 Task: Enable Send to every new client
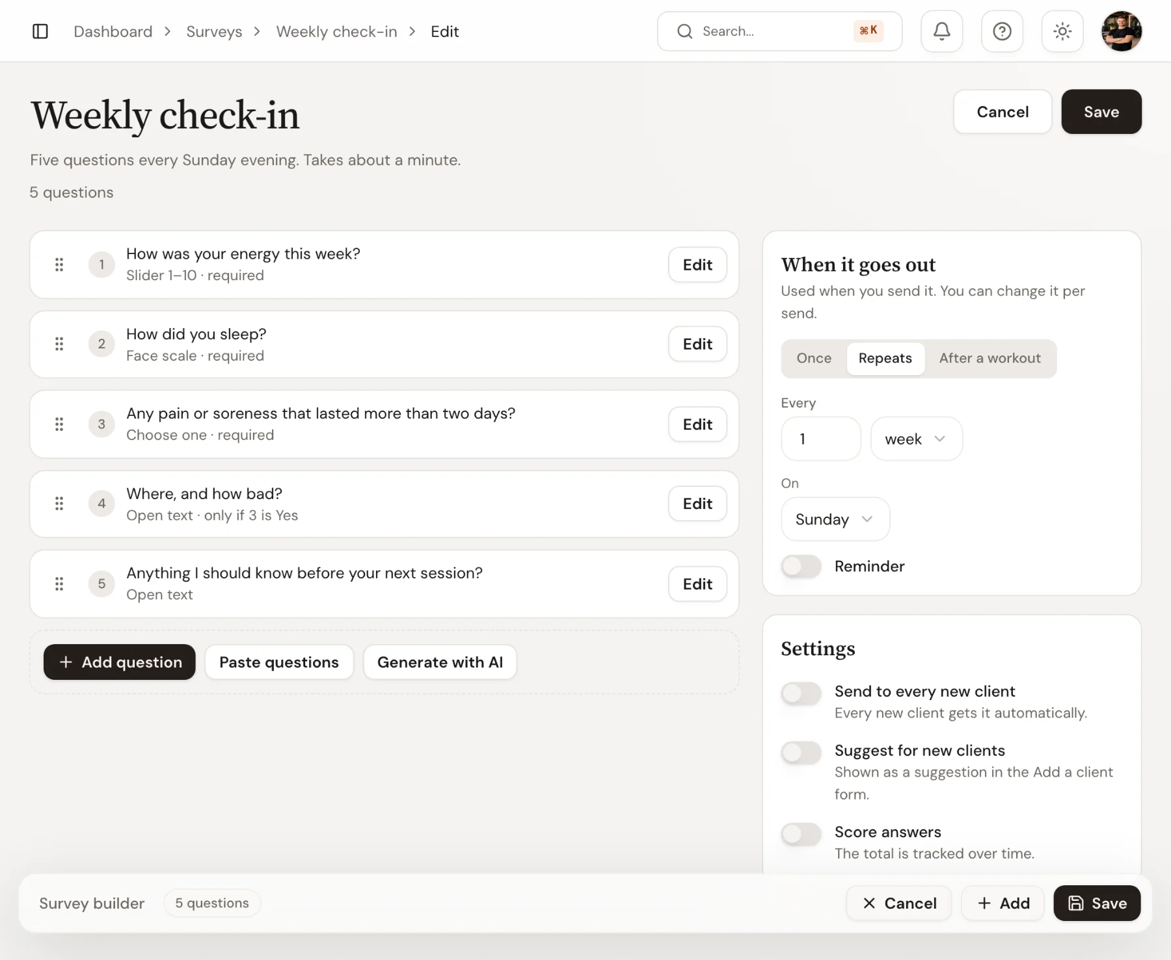801,694
